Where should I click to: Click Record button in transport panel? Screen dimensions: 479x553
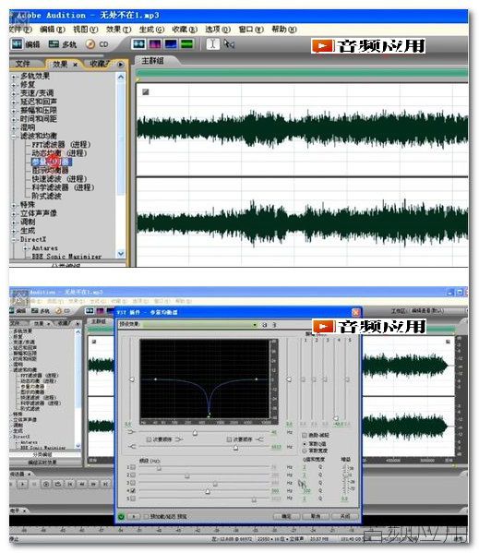[46, 484]
